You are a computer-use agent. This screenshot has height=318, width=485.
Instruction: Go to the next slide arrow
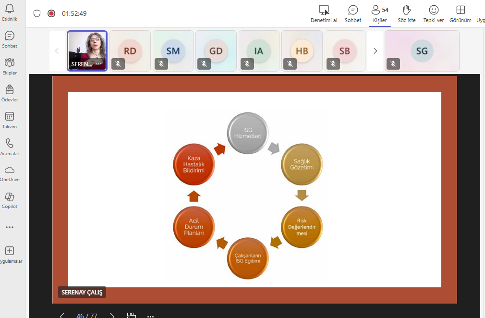pyautogui.click(x=112, y=316)
